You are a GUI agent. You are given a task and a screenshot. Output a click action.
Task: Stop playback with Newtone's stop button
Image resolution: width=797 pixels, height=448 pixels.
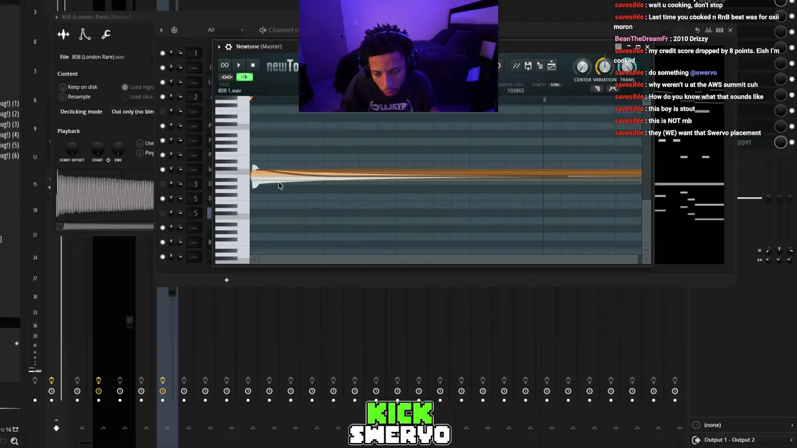coord(252,65)
